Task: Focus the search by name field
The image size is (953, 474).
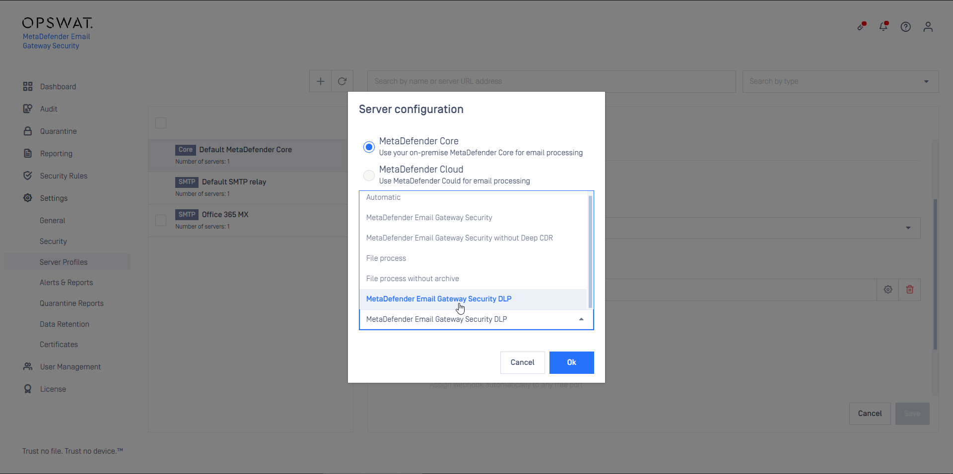Action: 551,81
